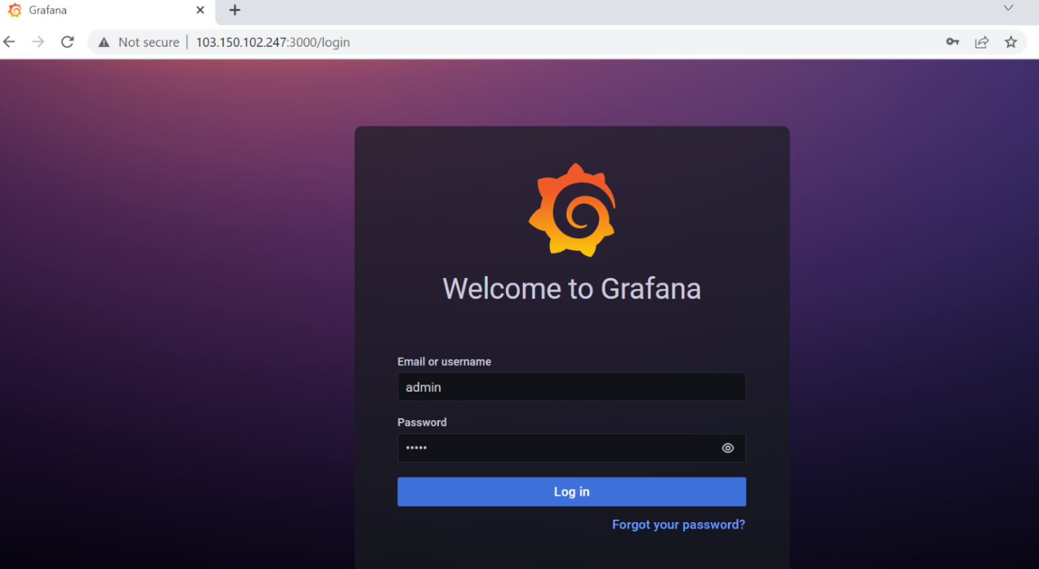
Task: Click the Not secure warning triangle
Action: (104, 43)
